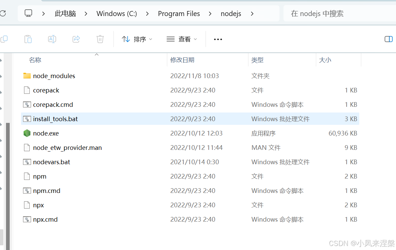Select the npm.cmd file name
The image size is (396, 250).
(47, 191)
